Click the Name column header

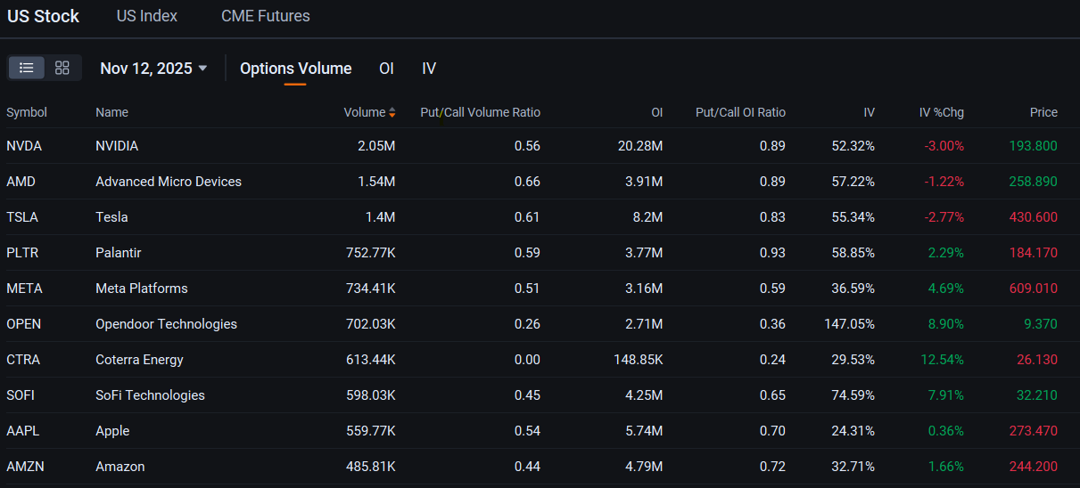tap(111, 112)
